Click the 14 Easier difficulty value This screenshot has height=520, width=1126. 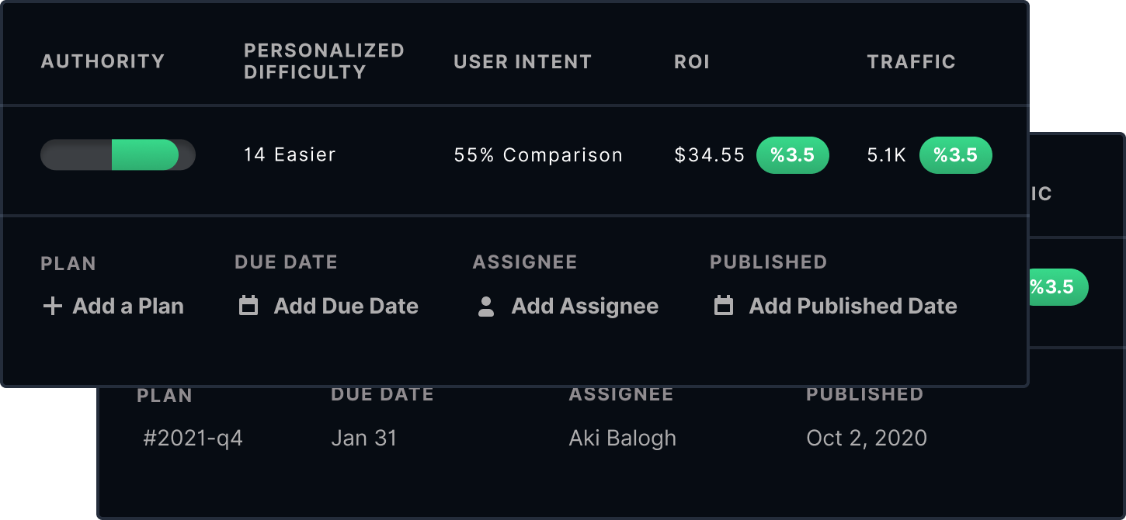(290, 155)
